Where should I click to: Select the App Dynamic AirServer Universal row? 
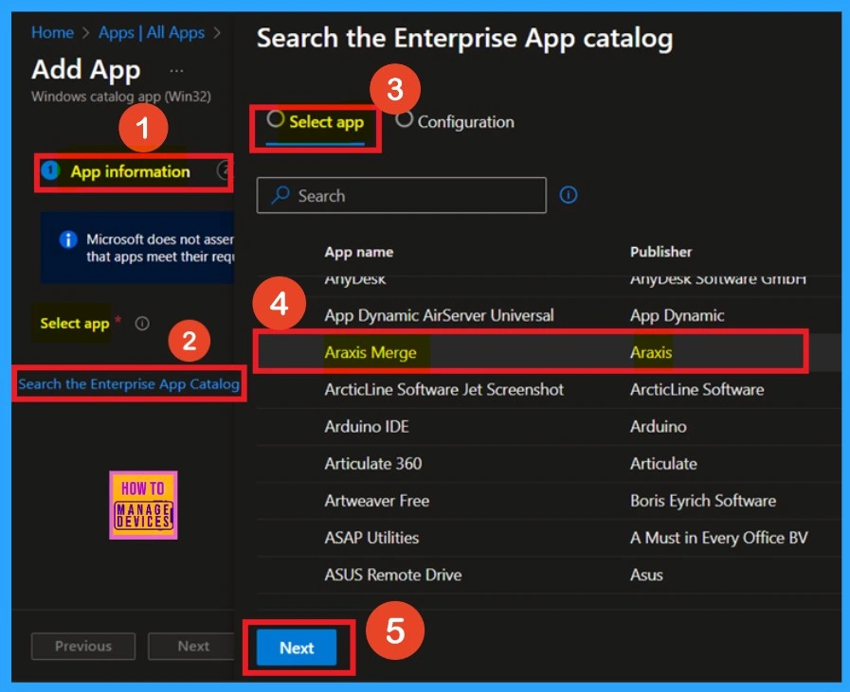coord(550,315)
